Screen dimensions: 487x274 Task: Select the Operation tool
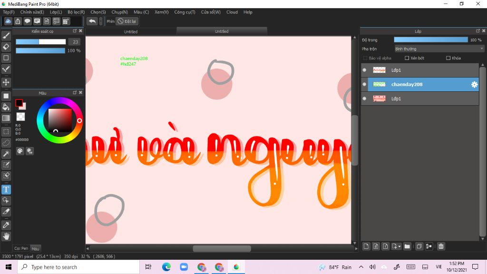(6, 200)
